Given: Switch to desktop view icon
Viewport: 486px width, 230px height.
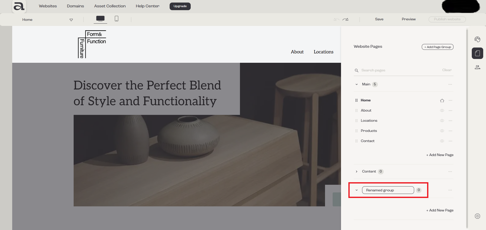Looking at the screenshot, I should [100, 19].
